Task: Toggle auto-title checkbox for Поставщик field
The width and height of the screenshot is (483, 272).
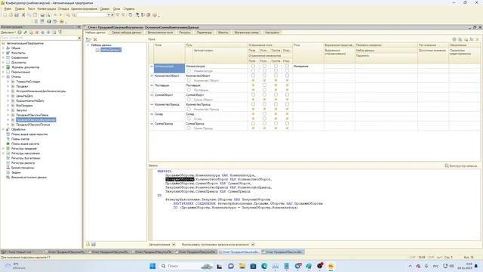Action: pos(189,90)
